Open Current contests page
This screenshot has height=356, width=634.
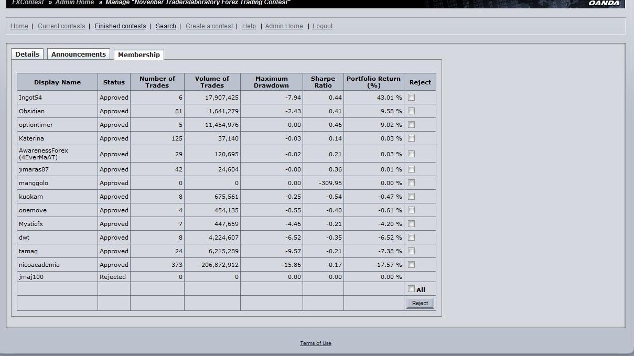tap(61, 26)
